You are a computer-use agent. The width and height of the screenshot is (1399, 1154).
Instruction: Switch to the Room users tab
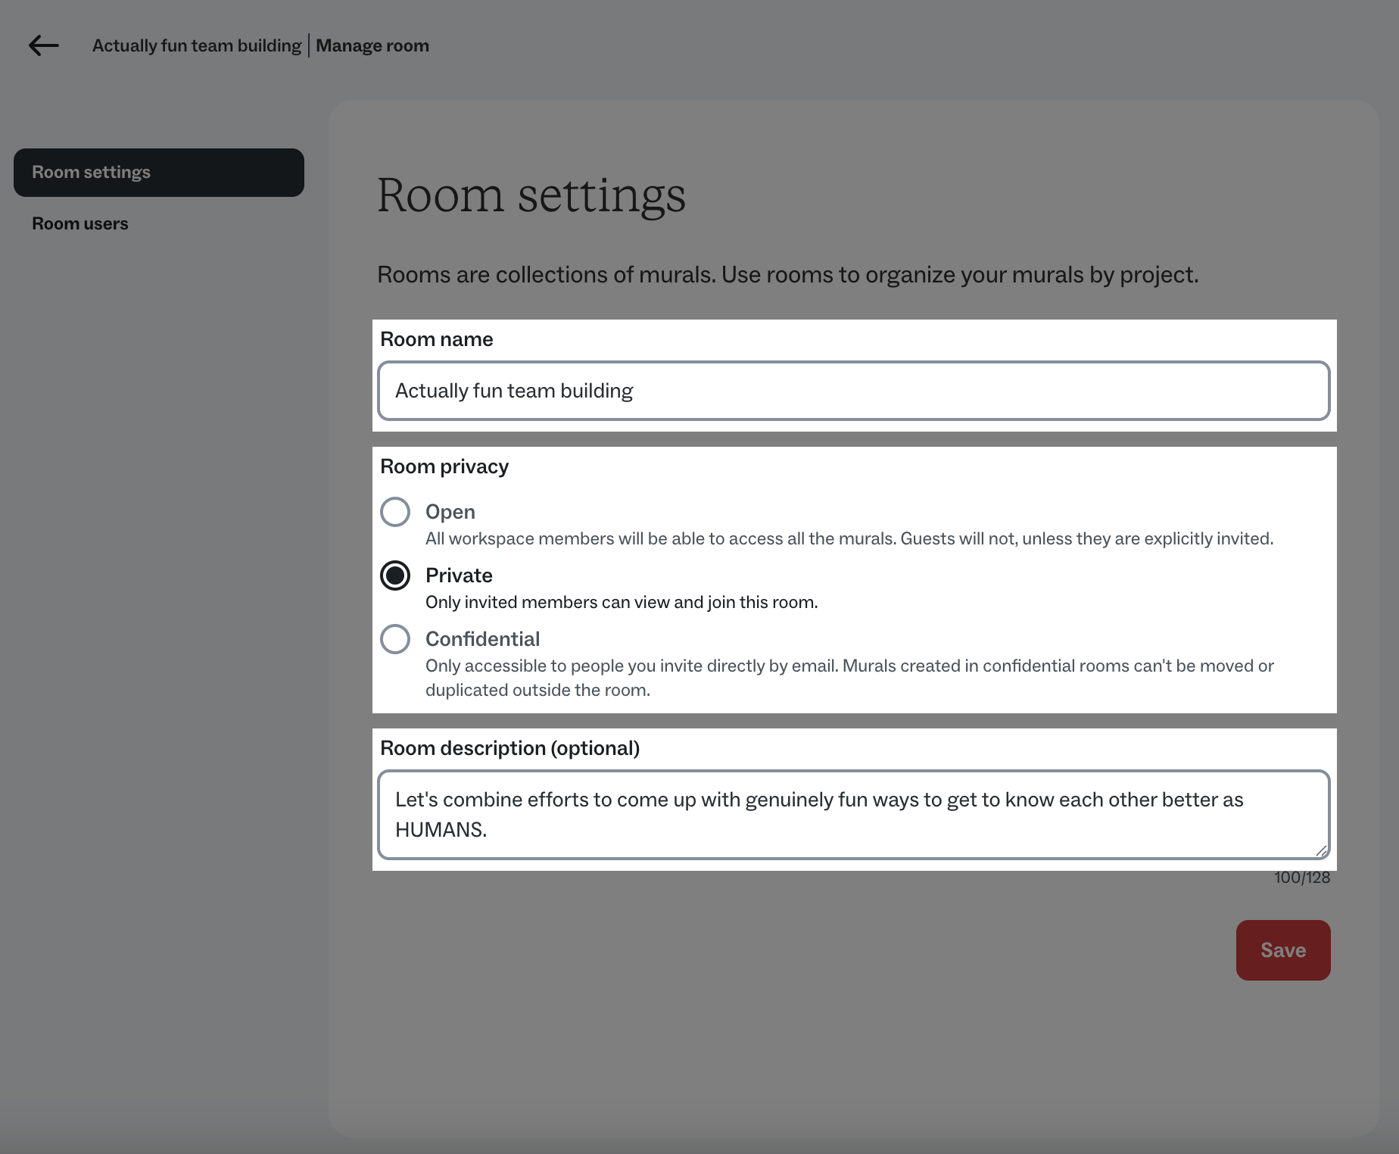coord(80,224)
